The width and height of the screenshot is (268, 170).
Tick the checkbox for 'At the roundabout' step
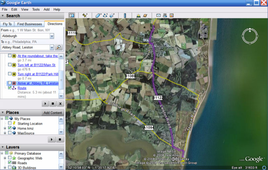(10, 56)
